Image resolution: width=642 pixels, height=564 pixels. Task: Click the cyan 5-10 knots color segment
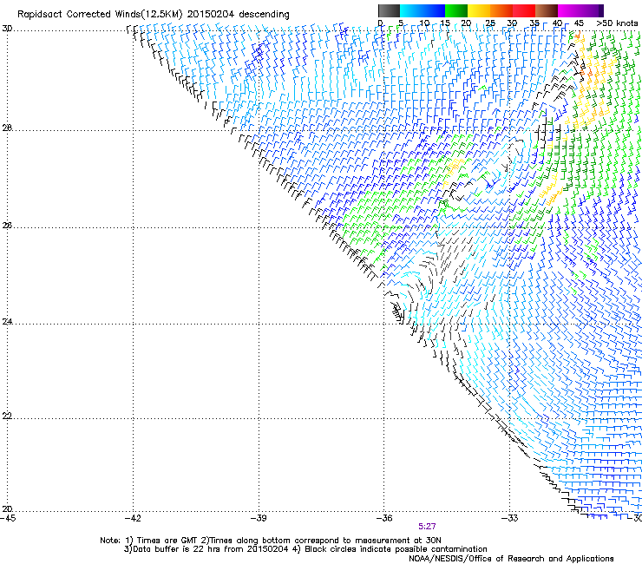tap(411, 10)
